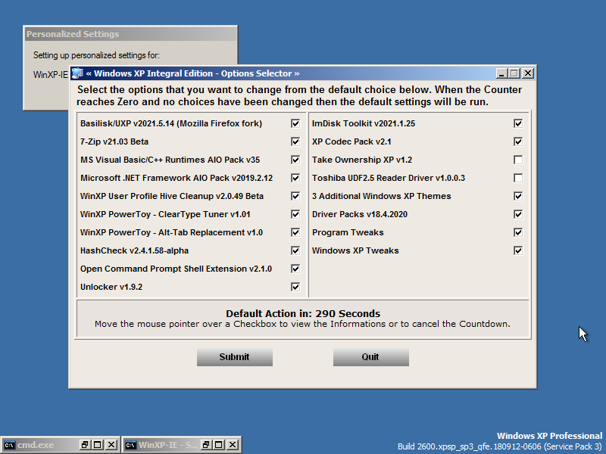This screenshot has height=454, width=606.
Task: Click the Windows XP Tweaks label
Action: point(355,250)
